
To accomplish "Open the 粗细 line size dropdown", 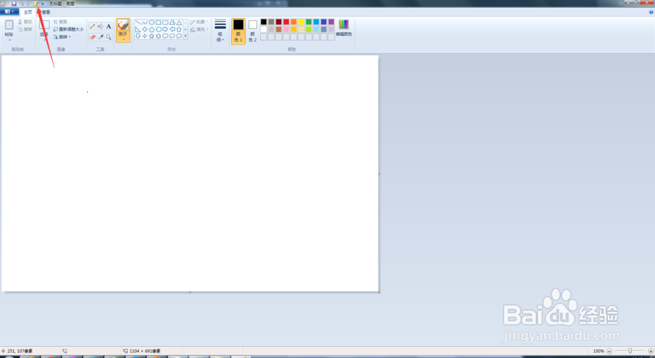I will coord(220,31).
